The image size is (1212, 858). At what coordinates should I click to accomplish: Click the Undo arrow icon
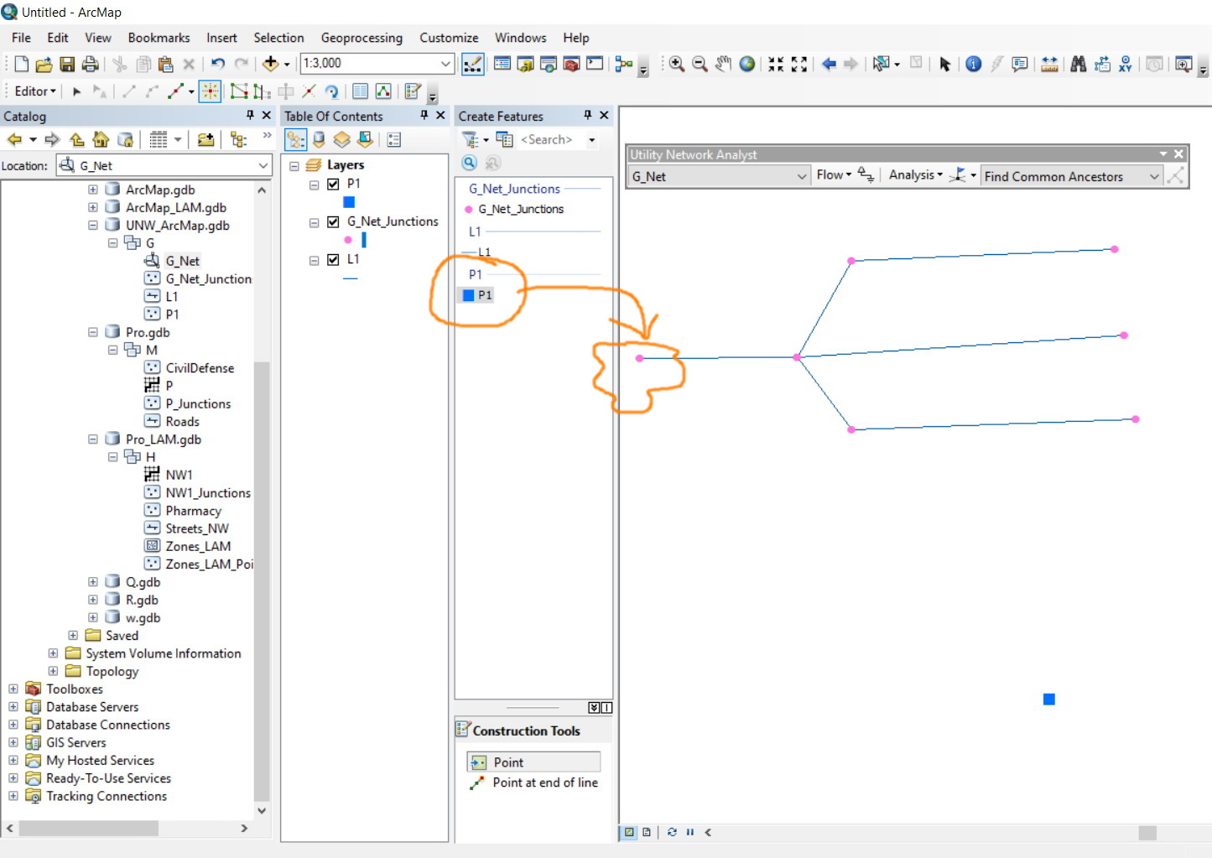tap(218, 64)
